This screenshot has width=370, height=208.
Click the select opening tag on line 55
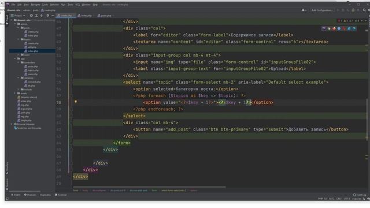[x=132, y=82]
